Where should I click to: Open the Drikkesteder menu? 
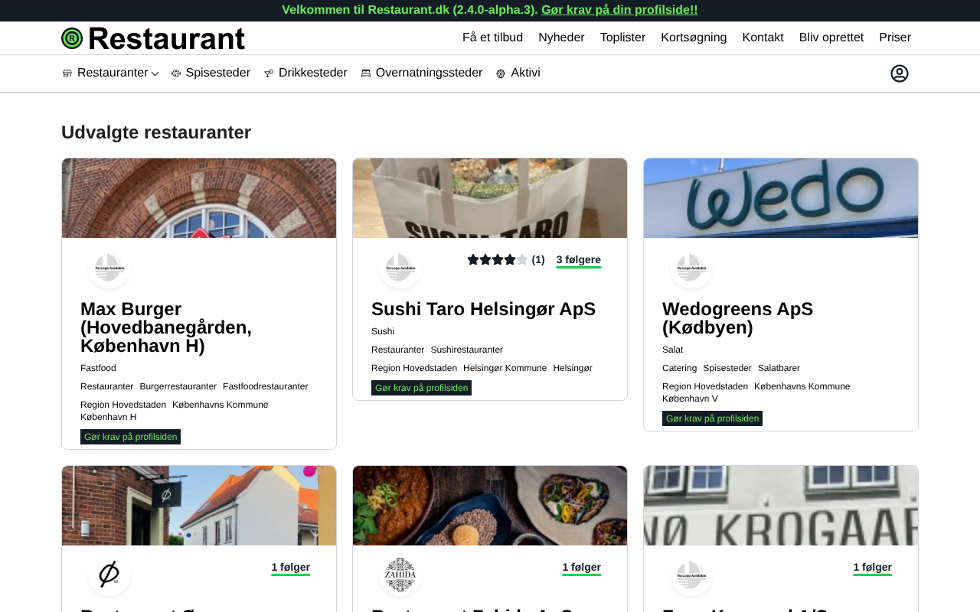[312, 73]
